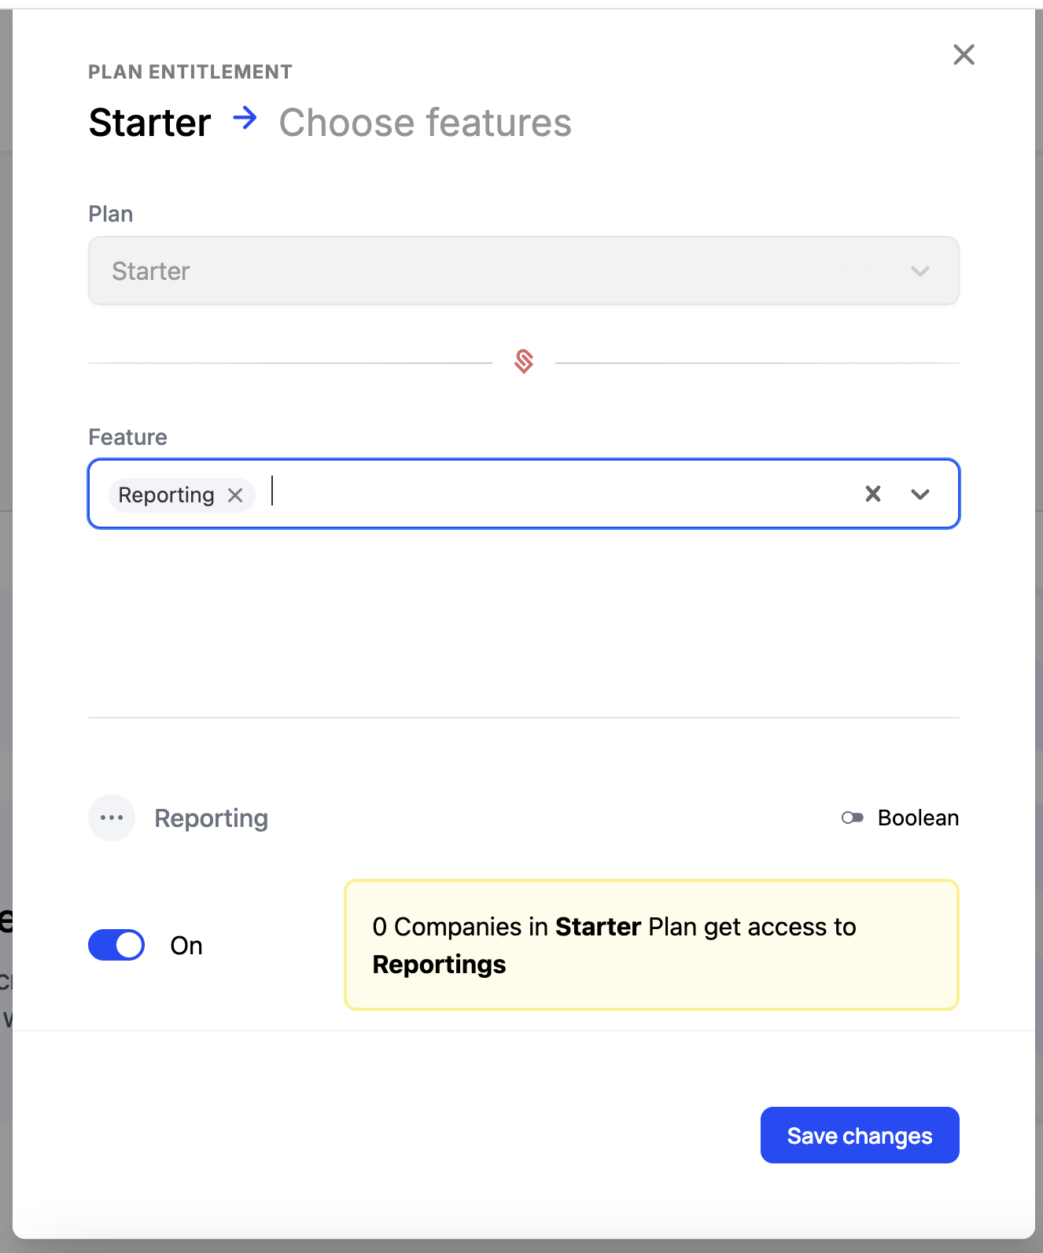Select the Reporting chip in Feature field
Image resolution: width=1043 pixels, height=1253 pixels.
pyautogui.click(x=166, y=495)
